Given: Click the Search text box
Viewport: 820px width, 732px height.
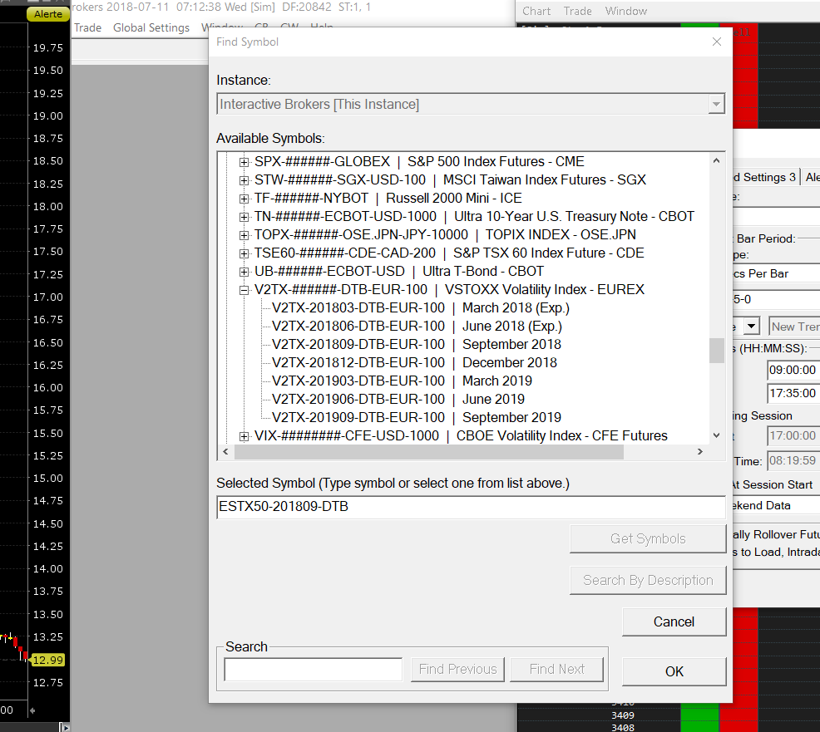Looking at the screenshot, I should click(x=314, y=670).
